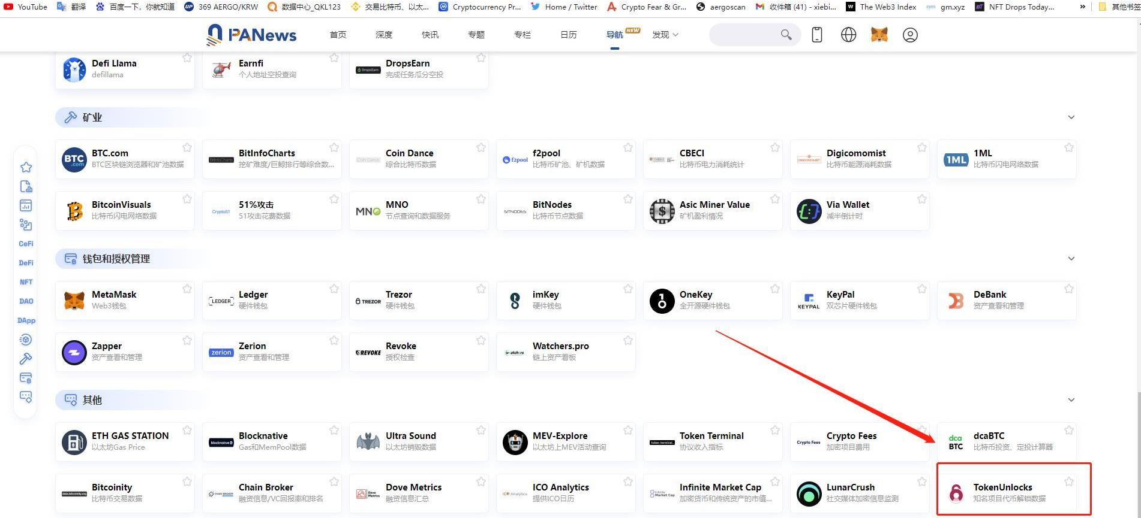The width and height of the screenshot is (1141, 518).
Task: Open the MetaMask wallet card icon
Action: [x=74, y=301]
